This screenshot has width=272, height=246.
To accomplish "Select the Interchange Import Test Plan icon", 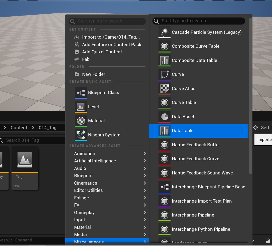I will [x=164, y=201].
